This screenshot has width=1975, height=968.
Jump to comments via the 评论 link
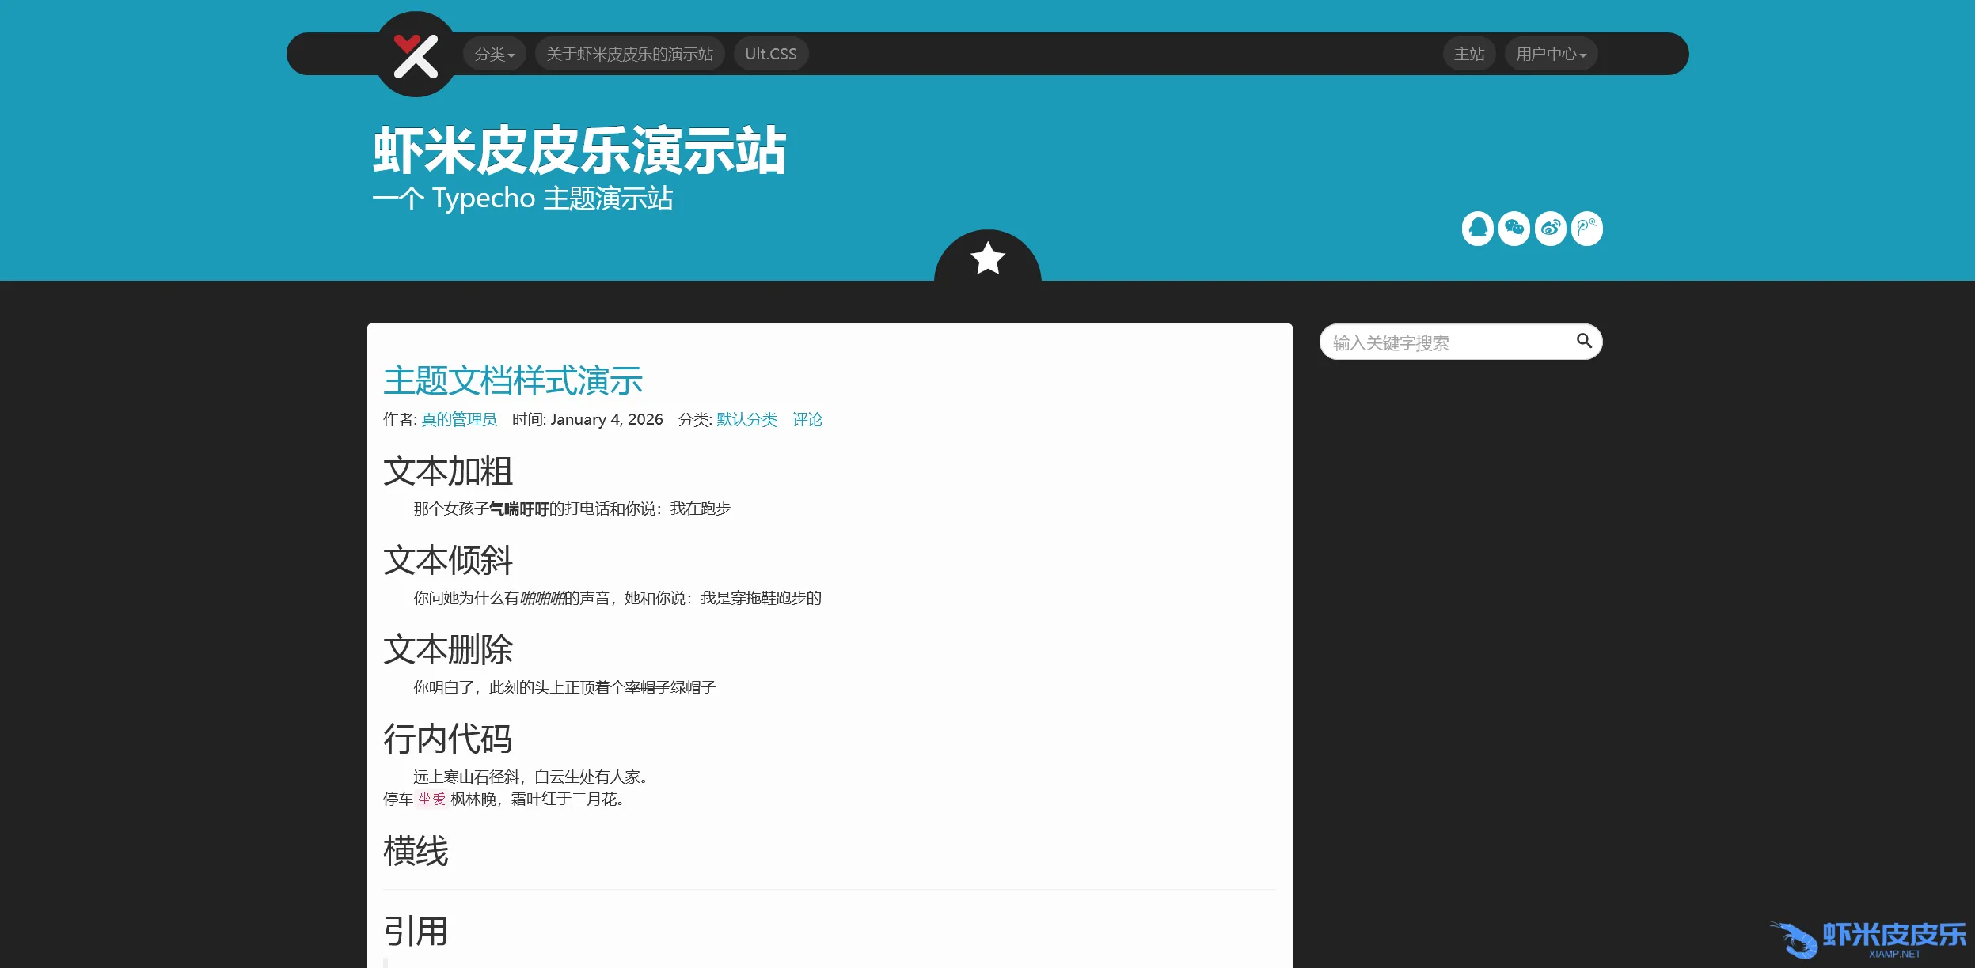(x=807, y=420)
